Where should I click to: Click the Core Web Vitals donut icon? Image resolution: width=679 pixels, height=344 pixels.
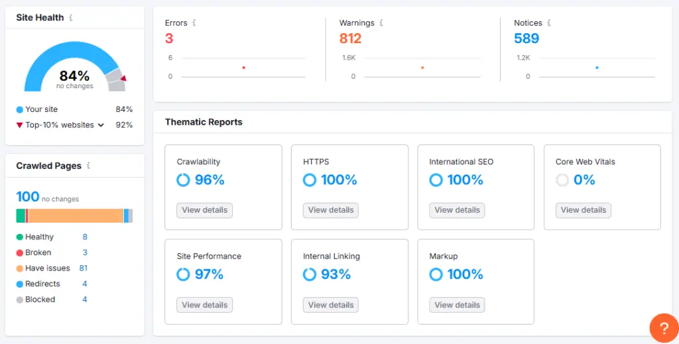click(x=562, y=180)
